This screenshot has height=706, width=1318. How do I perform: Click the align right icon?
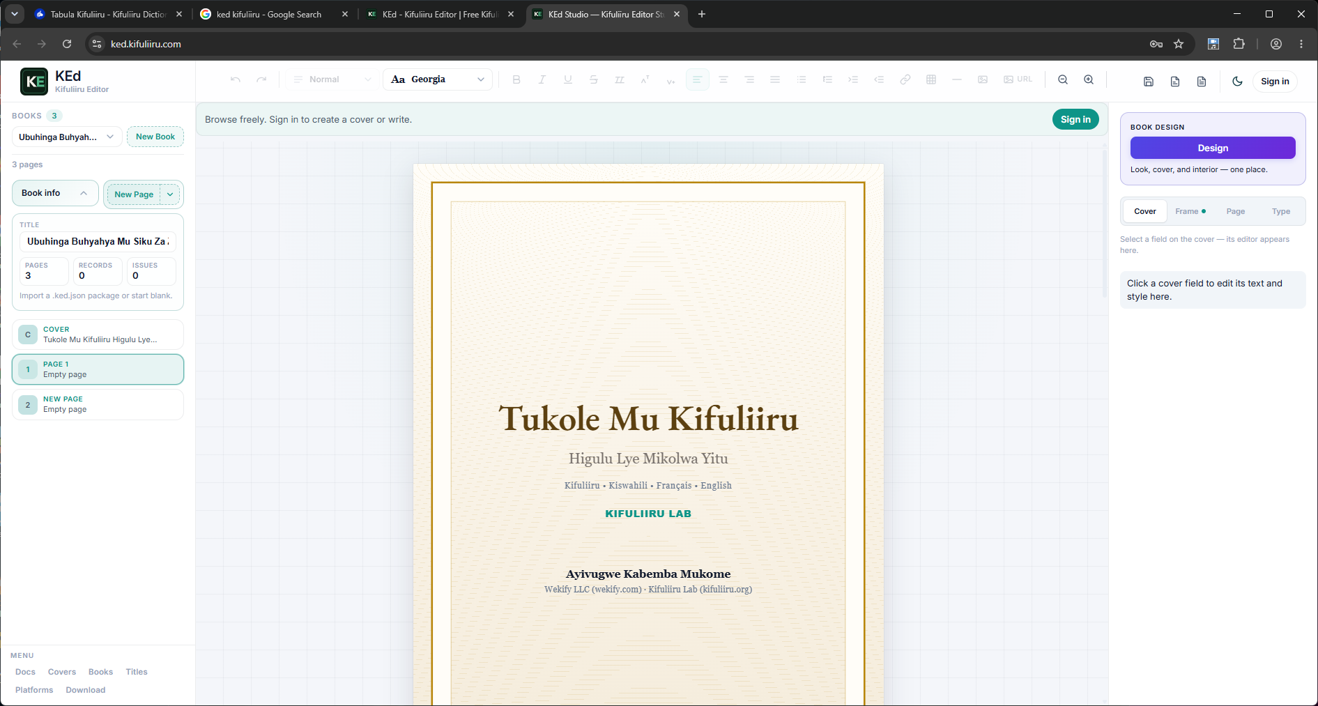click(749, 79)
